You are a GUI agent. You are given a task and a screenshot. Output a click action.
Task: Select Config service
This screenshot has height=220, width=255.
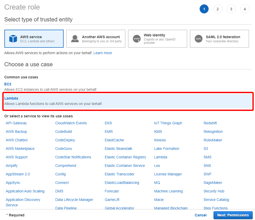(60, 174)
